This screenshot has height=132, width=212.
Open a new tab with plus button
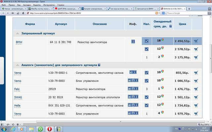189,9
